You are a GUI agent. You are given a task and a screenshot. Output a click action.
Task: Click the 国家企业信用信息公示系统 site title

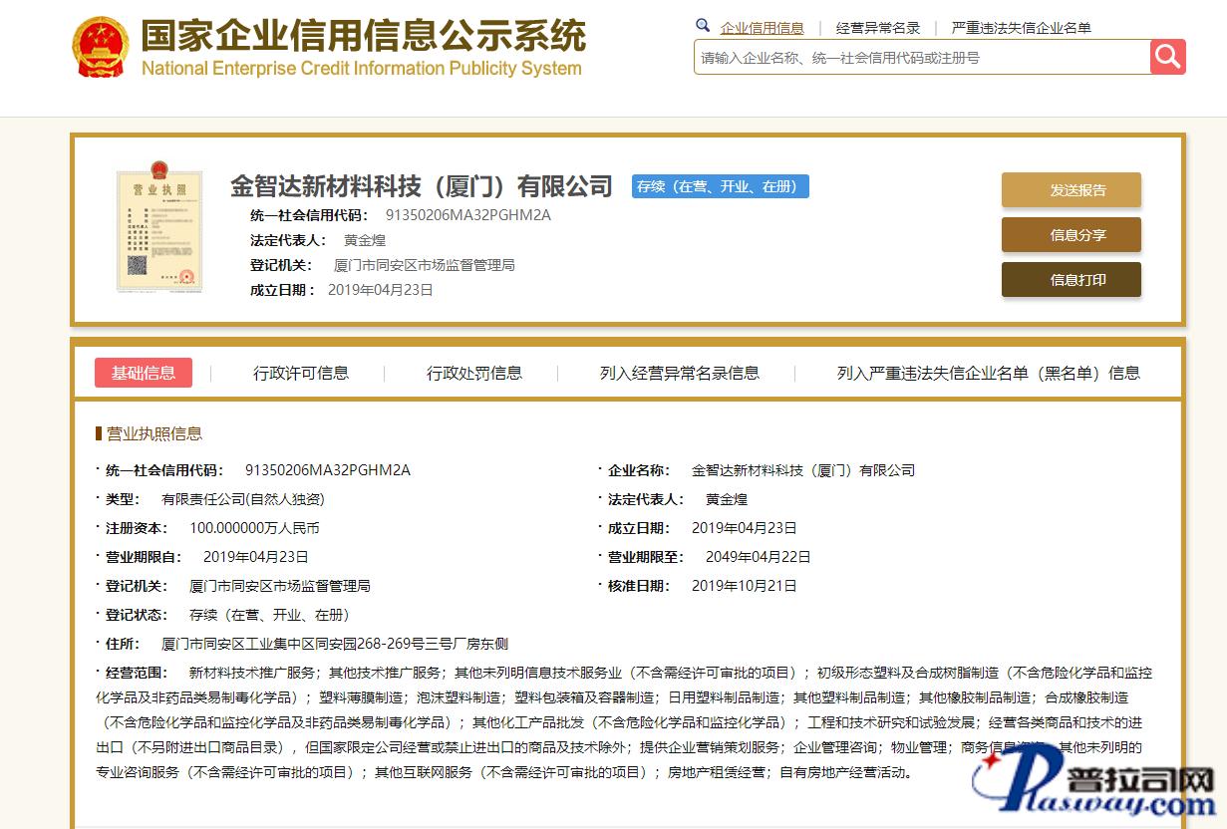pos(363,37)
